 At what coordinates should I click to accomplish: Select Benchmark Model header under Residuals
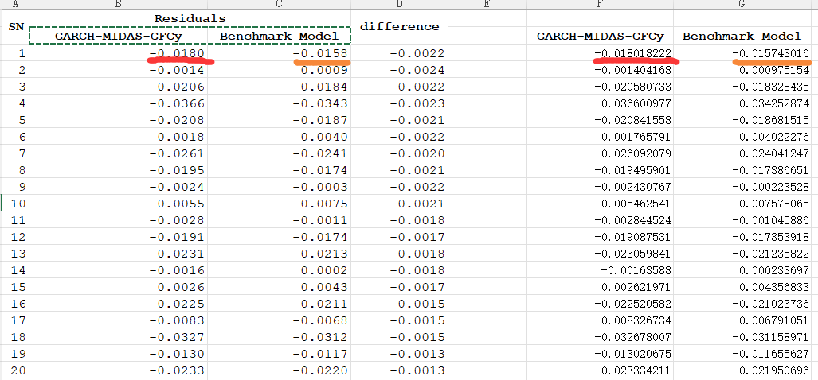click(x=279, y=36)
